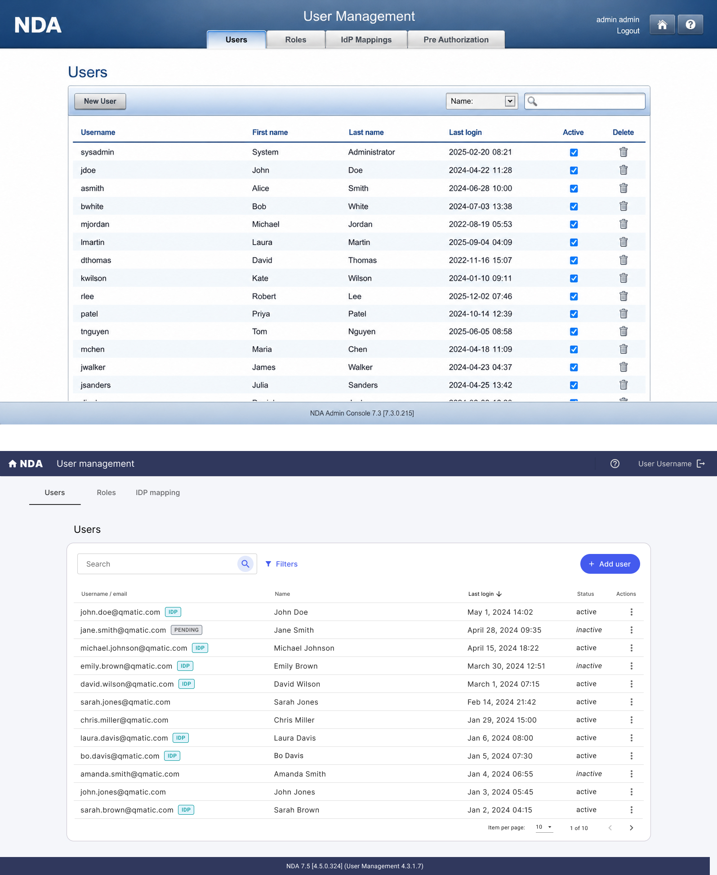
Task: Toggle Active checkbox in rlee row
Action: pos(574,296)
